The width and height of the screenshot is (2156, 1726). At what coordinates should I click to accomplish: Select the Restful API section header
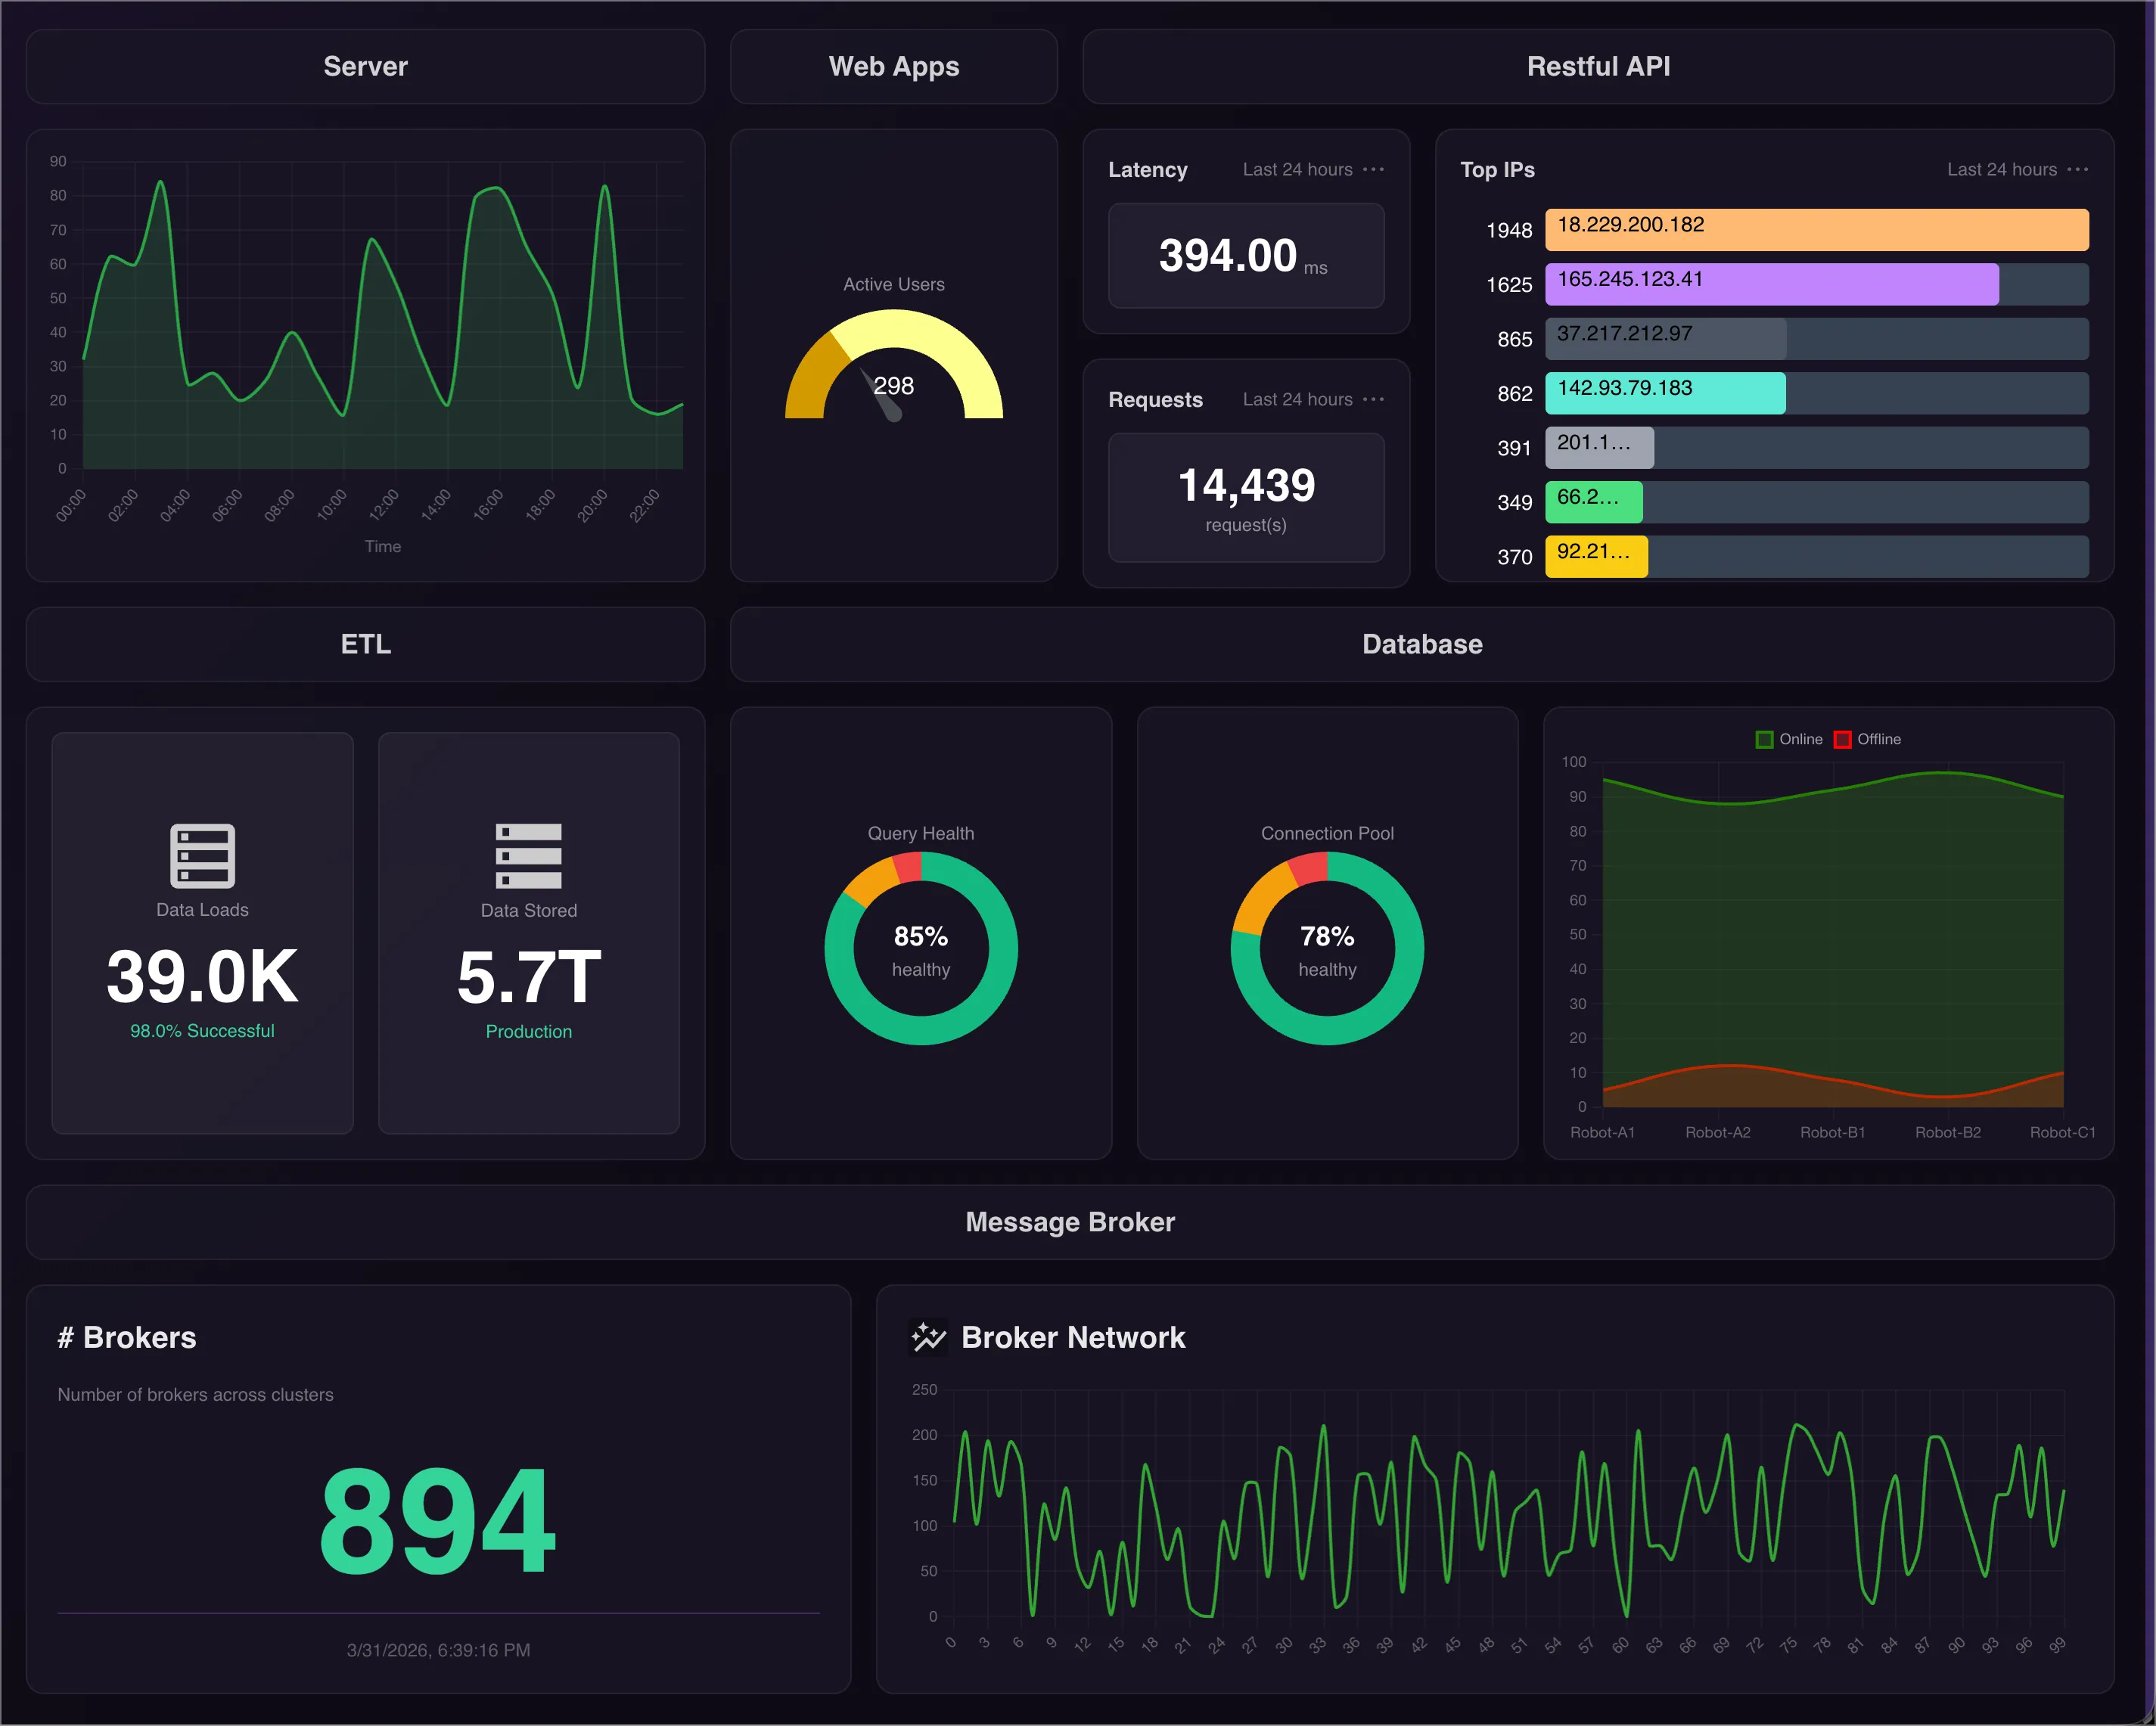point(1597,66)
